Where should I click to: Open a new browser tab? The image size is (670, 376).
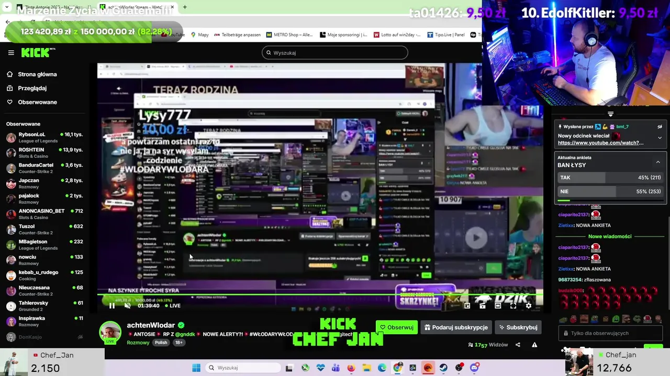tap(185, 7)
